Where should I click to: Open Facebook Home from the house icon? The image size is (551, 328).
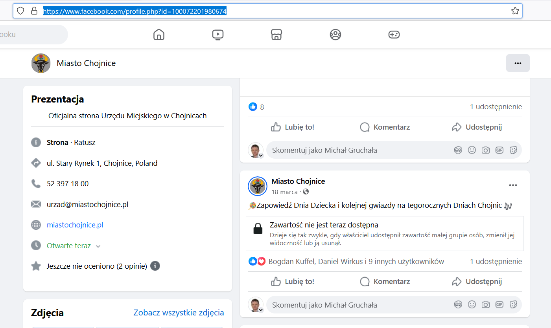pyautogui.click(x=158, y=35)
